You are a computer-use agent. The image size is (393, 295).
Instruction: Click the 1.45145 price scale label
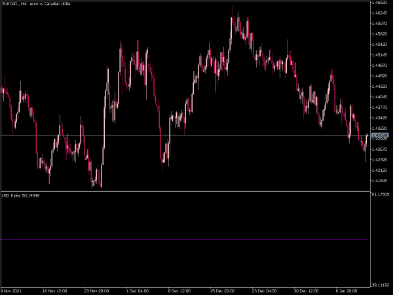pos(380,55)
